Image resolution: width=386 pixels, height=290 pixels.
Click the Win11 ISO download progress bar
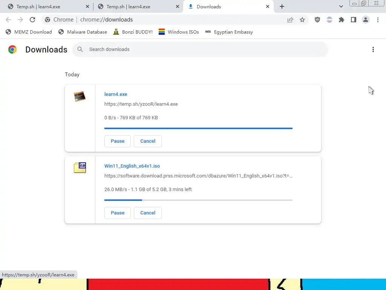(x=198, y=200)
